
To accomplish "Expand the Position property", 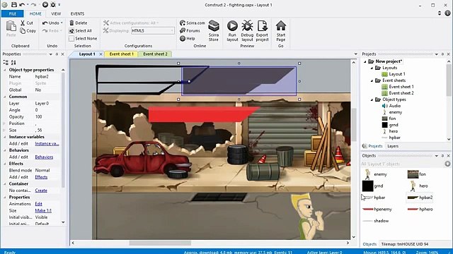I will pyautogui.click(x=4, y=123).
